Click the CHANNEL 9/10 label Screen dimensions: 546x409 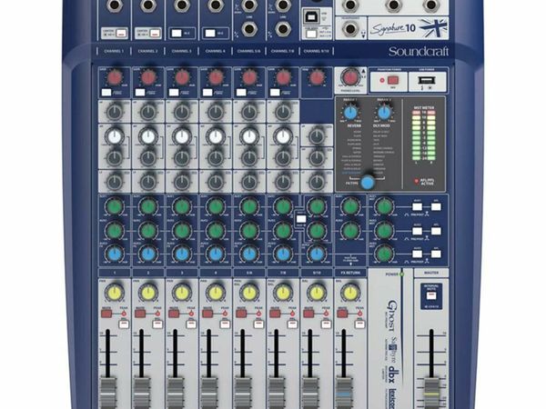tap(317, 51)
